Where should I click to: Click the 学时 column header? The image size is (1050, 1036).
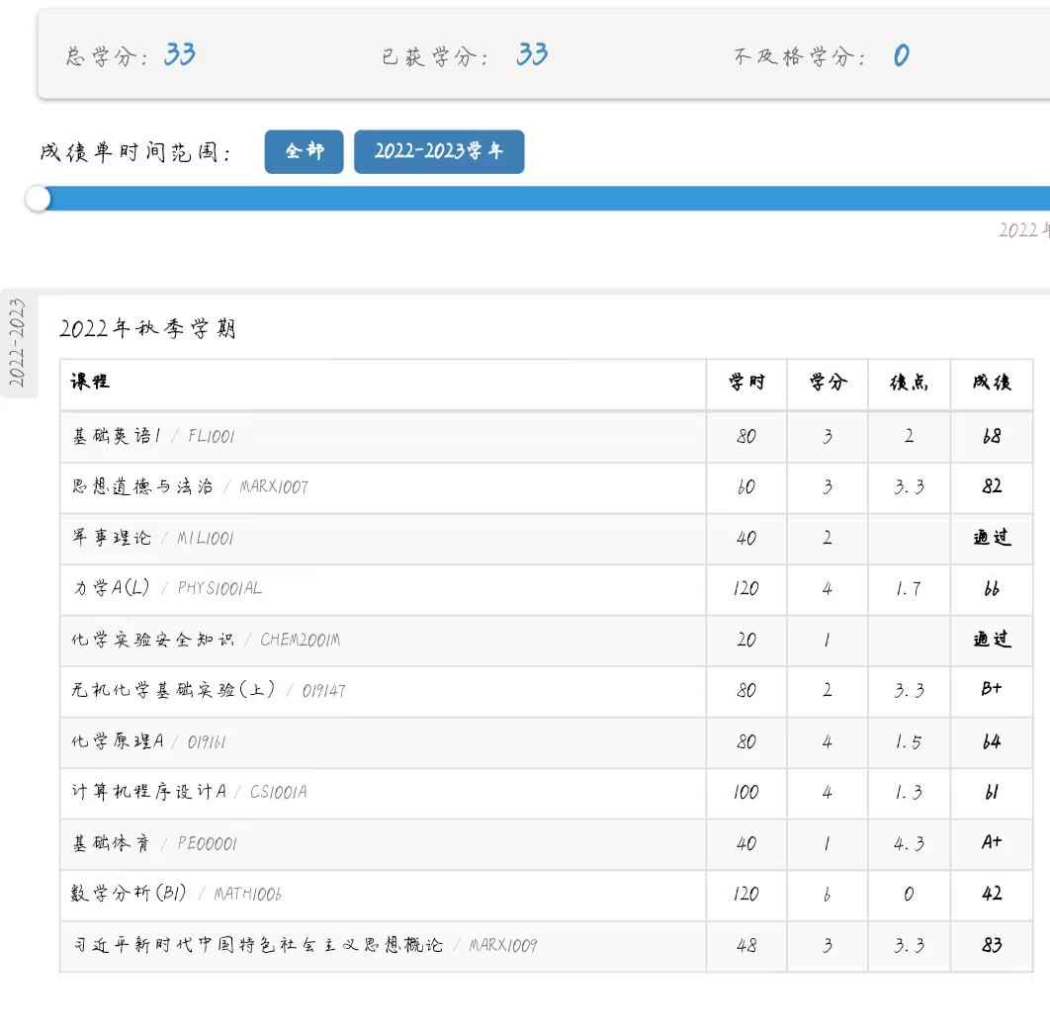pyautogui.click(x=746, y=382)
